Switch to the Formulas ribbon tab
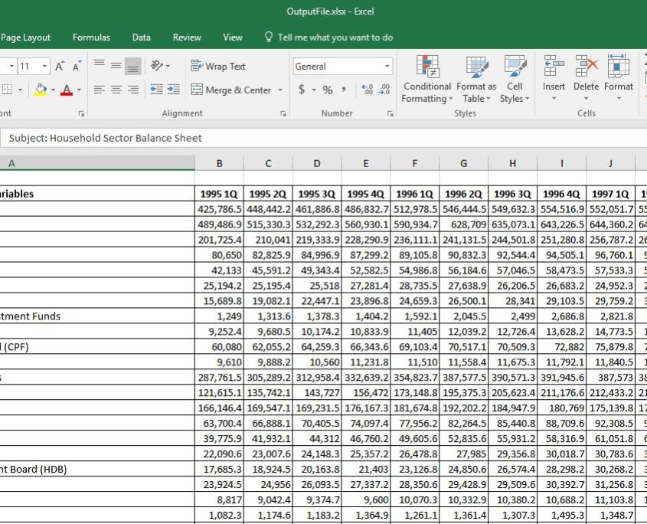The image size is (647, 524). click(91, 38)
